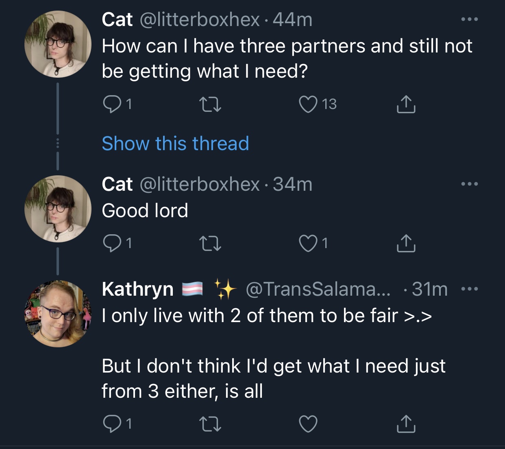Share Kathryn's tweet
The width and height of the screenshot is (505, 449).
(x=405, y=424)
